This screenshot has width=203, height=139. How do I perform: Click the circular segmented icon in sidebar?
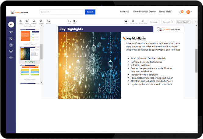(11, 45)
